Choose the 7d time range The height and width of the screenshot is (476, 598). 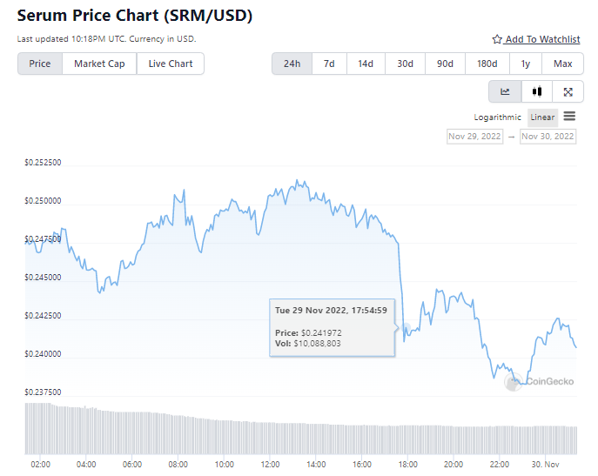coord(329,64)
